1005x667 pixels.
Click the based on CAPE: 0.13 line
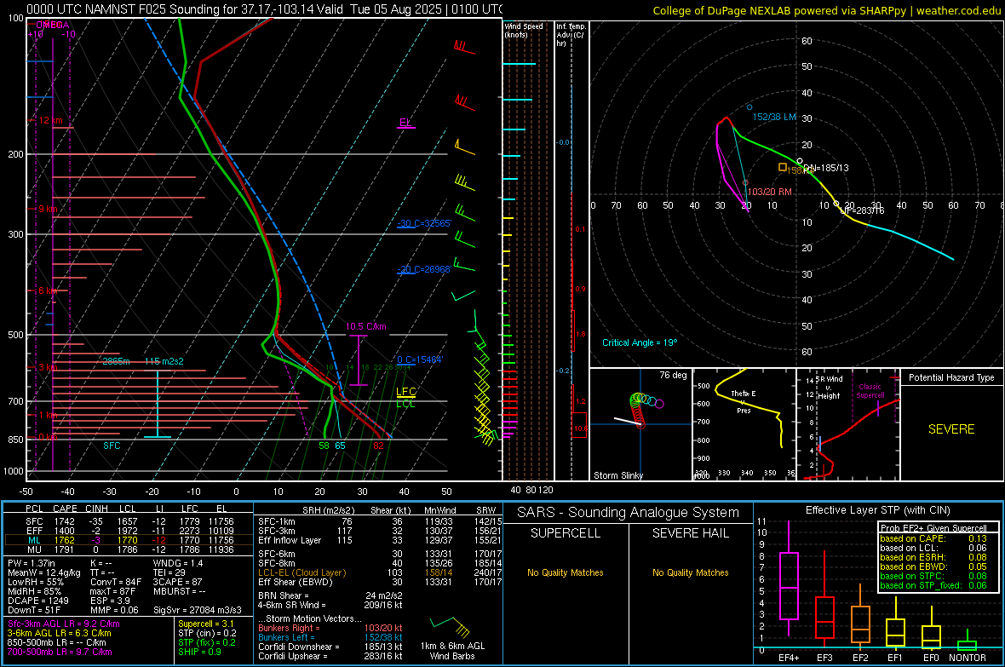tap(933, 538)
